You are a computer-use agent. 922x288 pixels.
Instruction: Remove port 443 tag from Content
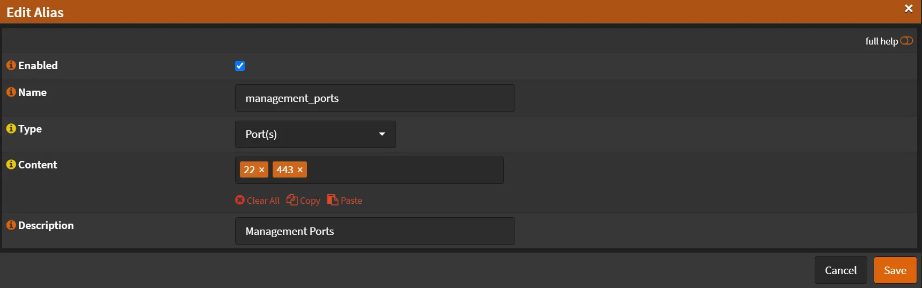click(300, 170)
